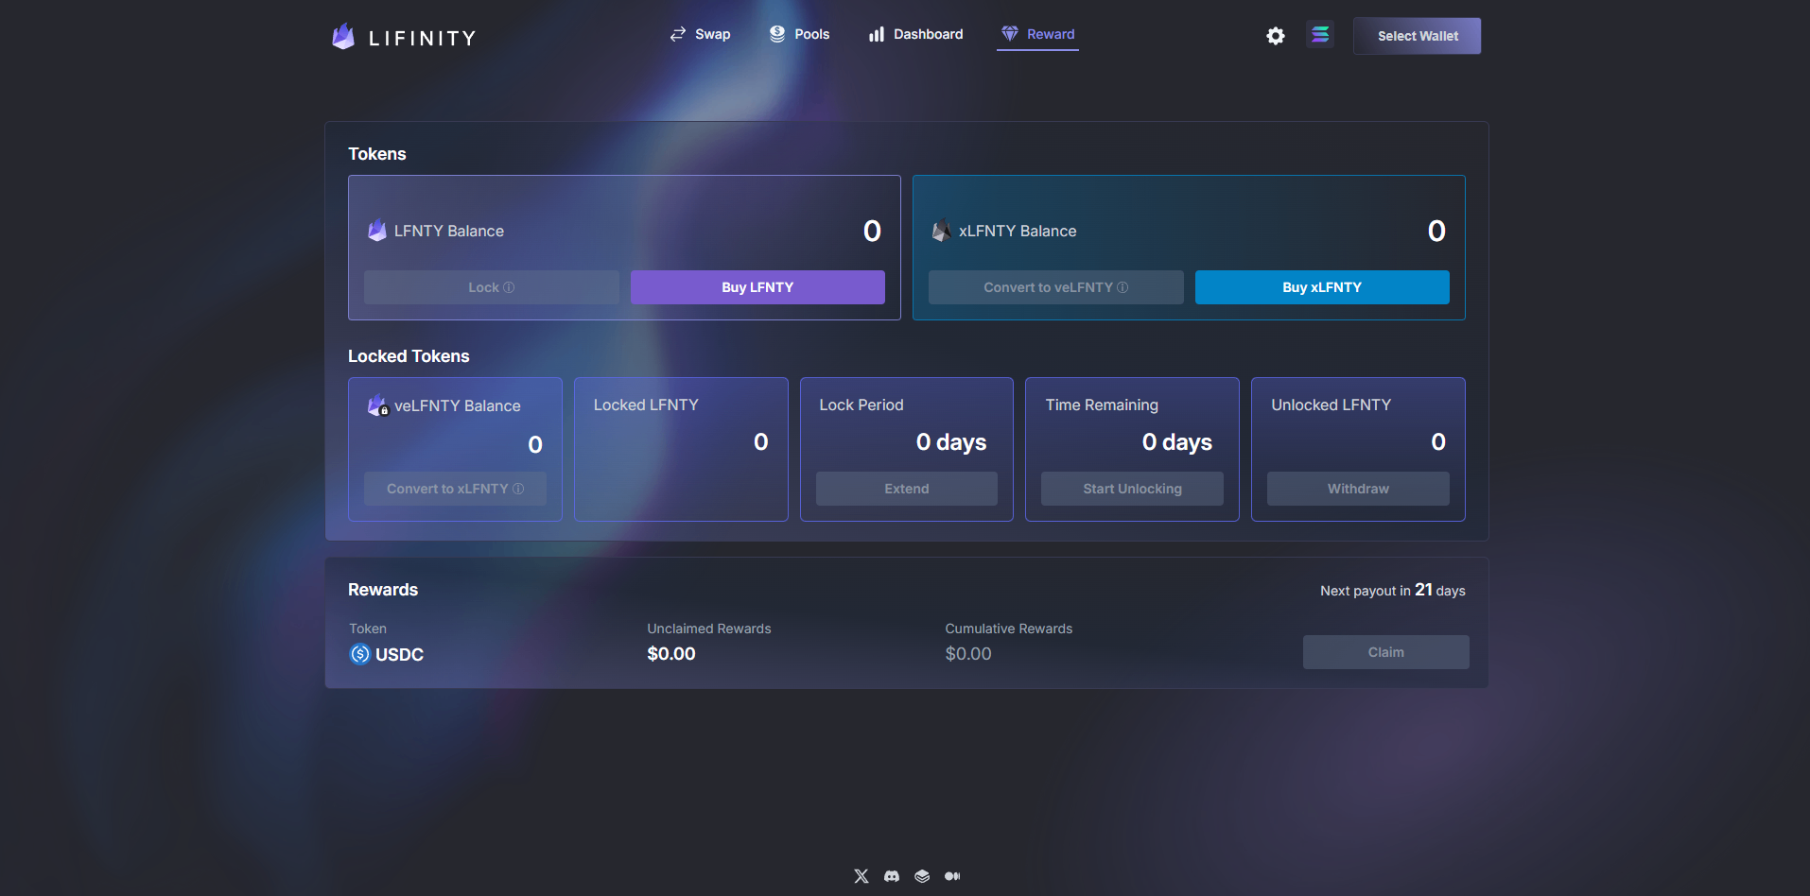This screenshot has height=896, width=1810.
Task: Open the settings gear icon
Action: [1275, 36]
